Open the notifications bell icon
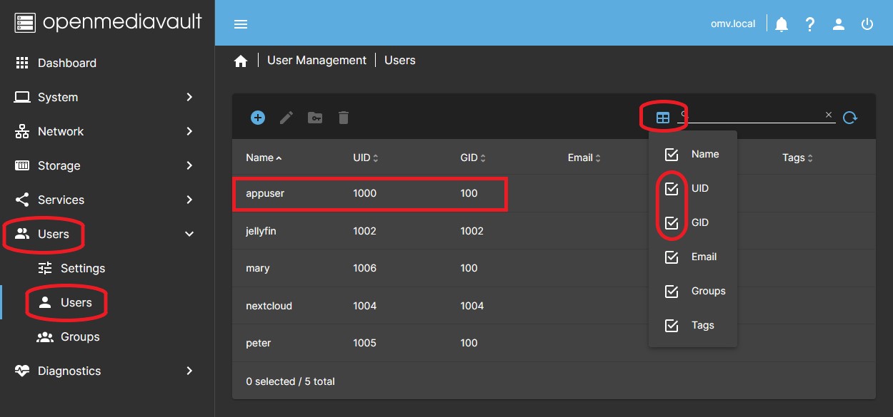Image resolution: width=893 pixels, height=417 pixels. click(x=782, y=24)
